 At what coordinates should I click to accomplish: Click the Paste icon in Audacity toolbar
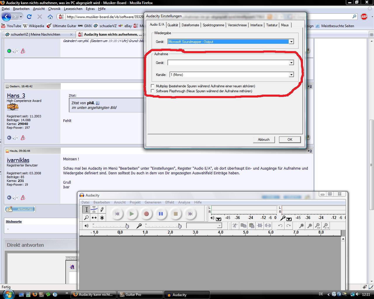pos(251,225)
